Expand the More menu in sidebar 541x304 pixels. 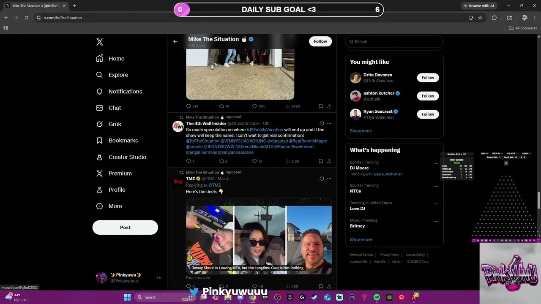click(109, 206)
